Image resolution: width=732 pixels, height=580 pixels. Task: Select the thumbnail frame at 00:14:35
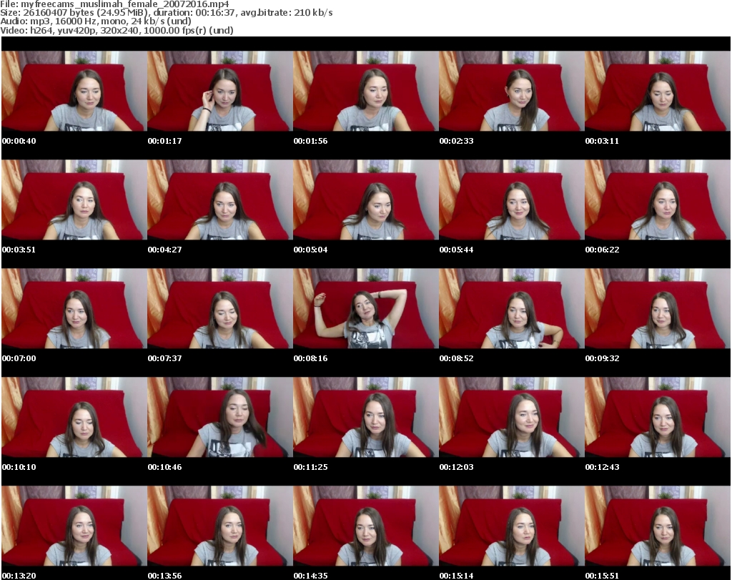tap(365, 526)
